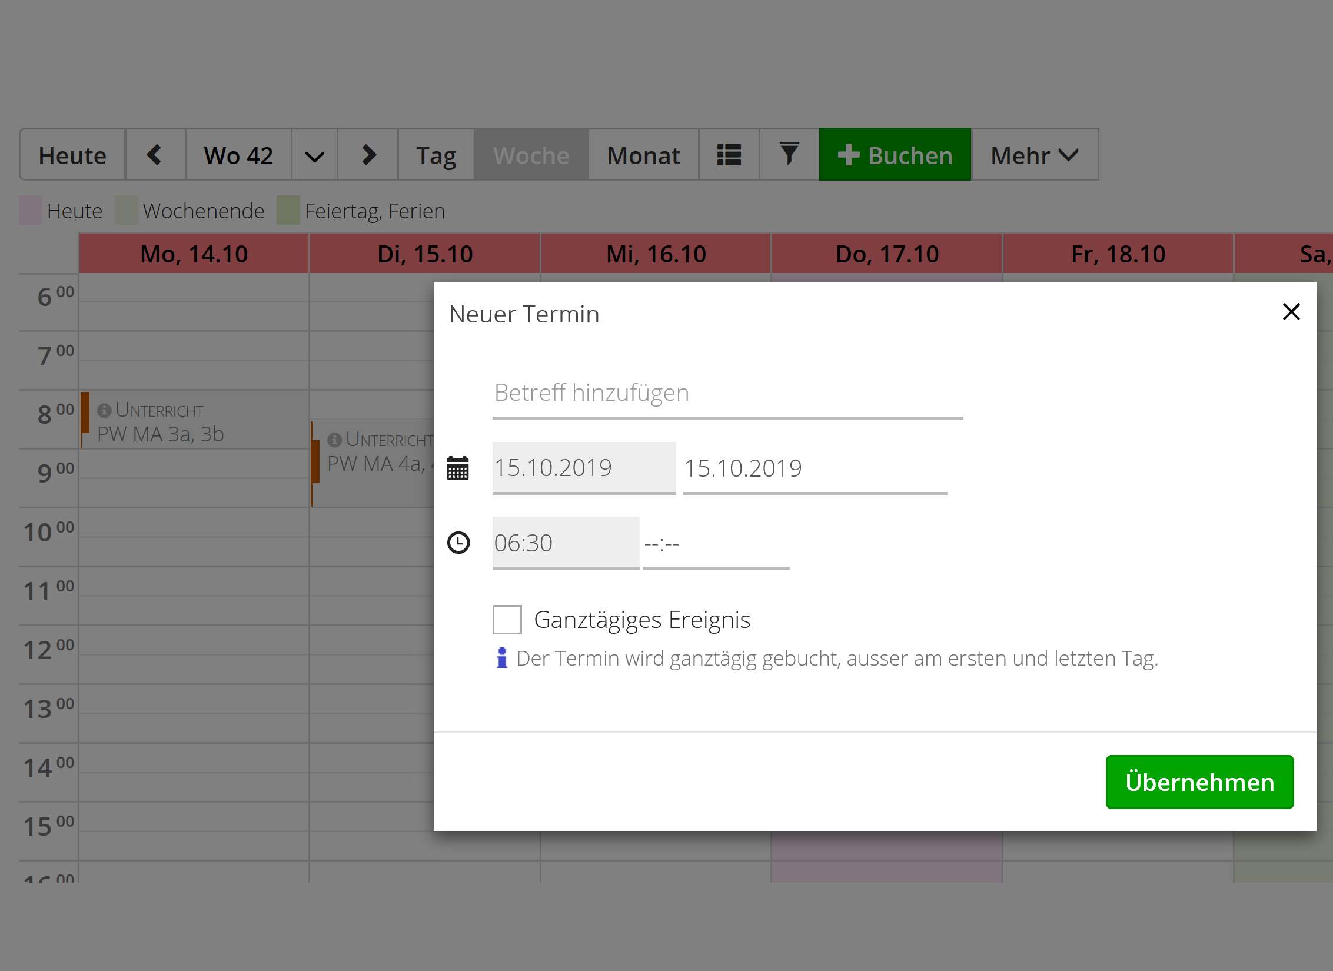Click the Mo, 14.10 day header
The image size is (1333, 971).
[x=194, y=254]
